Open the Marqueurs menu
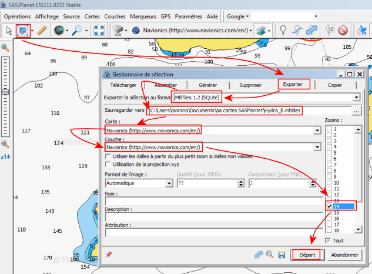The width and height of the screenshot is (372, 274). coord(143,16)
